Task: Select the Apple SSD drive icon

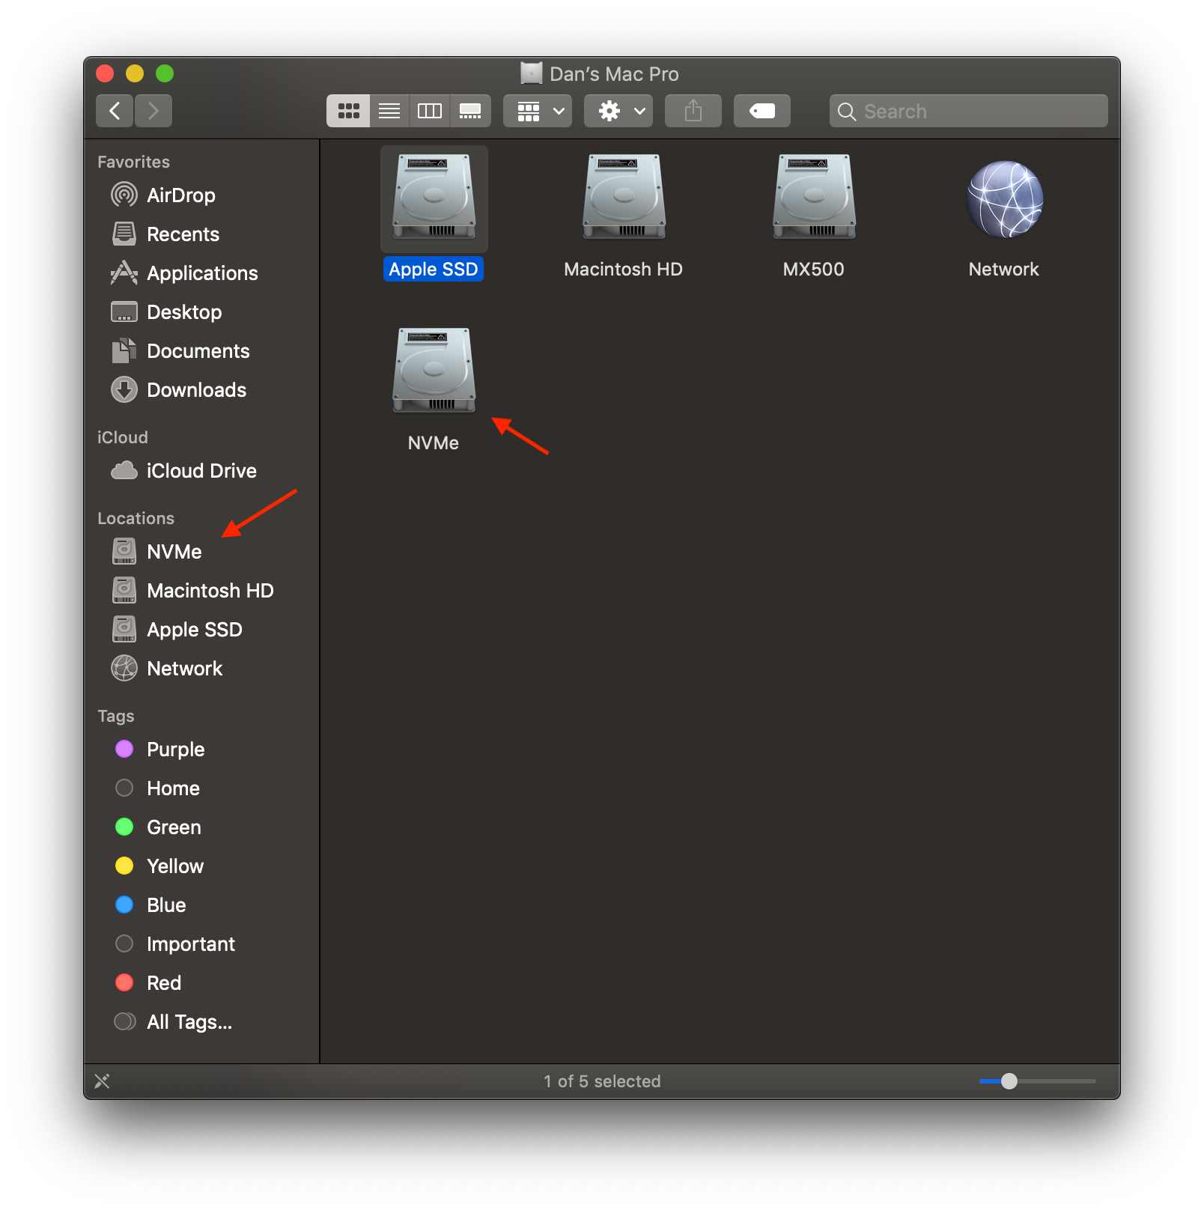Action: tap(434, 198)
